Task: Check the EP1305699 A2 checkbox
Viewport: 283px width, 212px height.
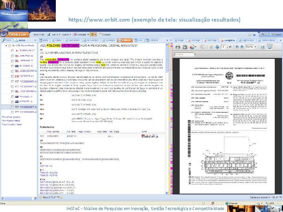Action: tap(12, 66)
